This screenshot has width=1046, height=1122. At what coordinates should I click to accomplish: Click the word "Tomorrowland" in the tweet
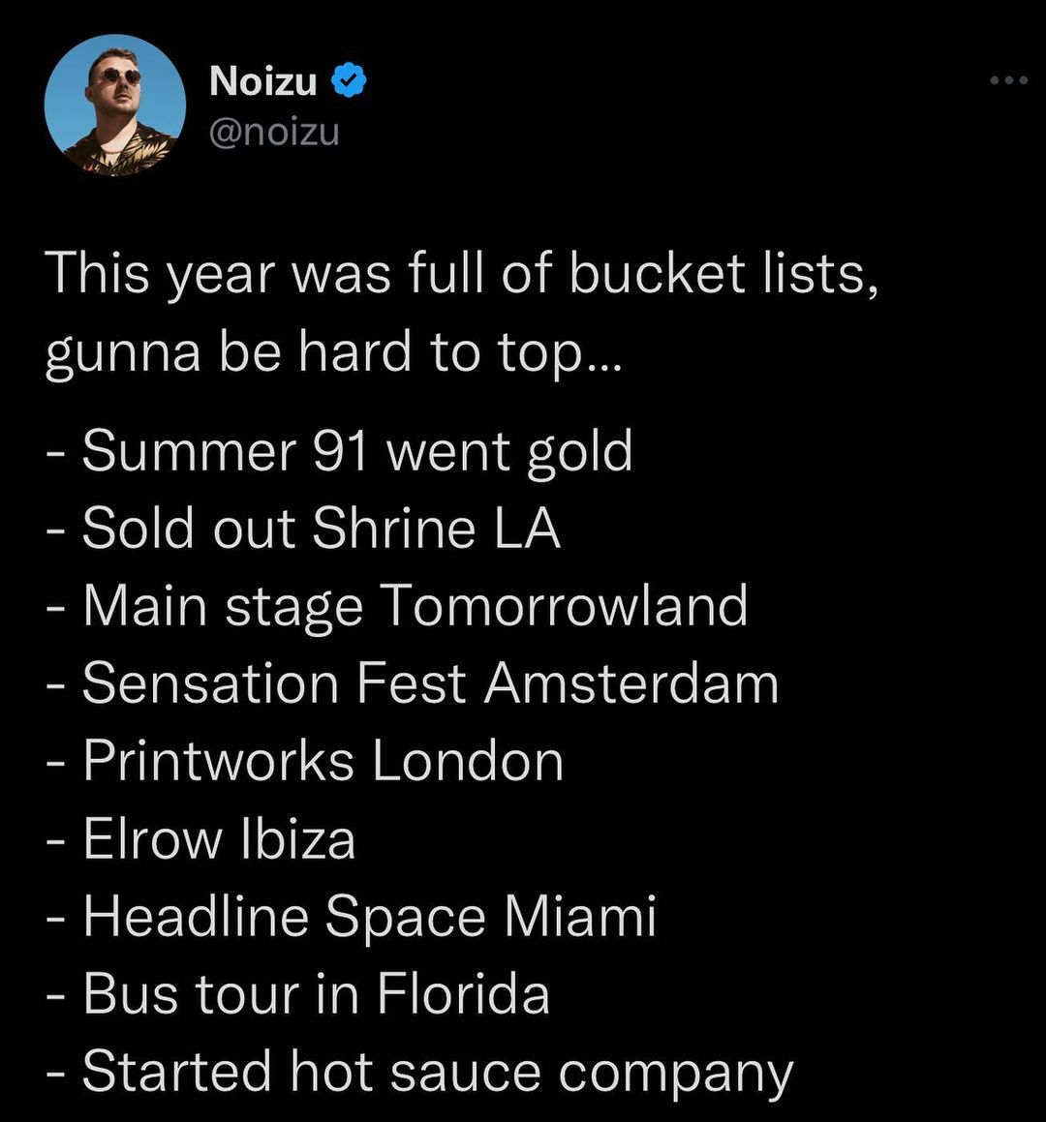pyautogui.click(x=563, y=606)
